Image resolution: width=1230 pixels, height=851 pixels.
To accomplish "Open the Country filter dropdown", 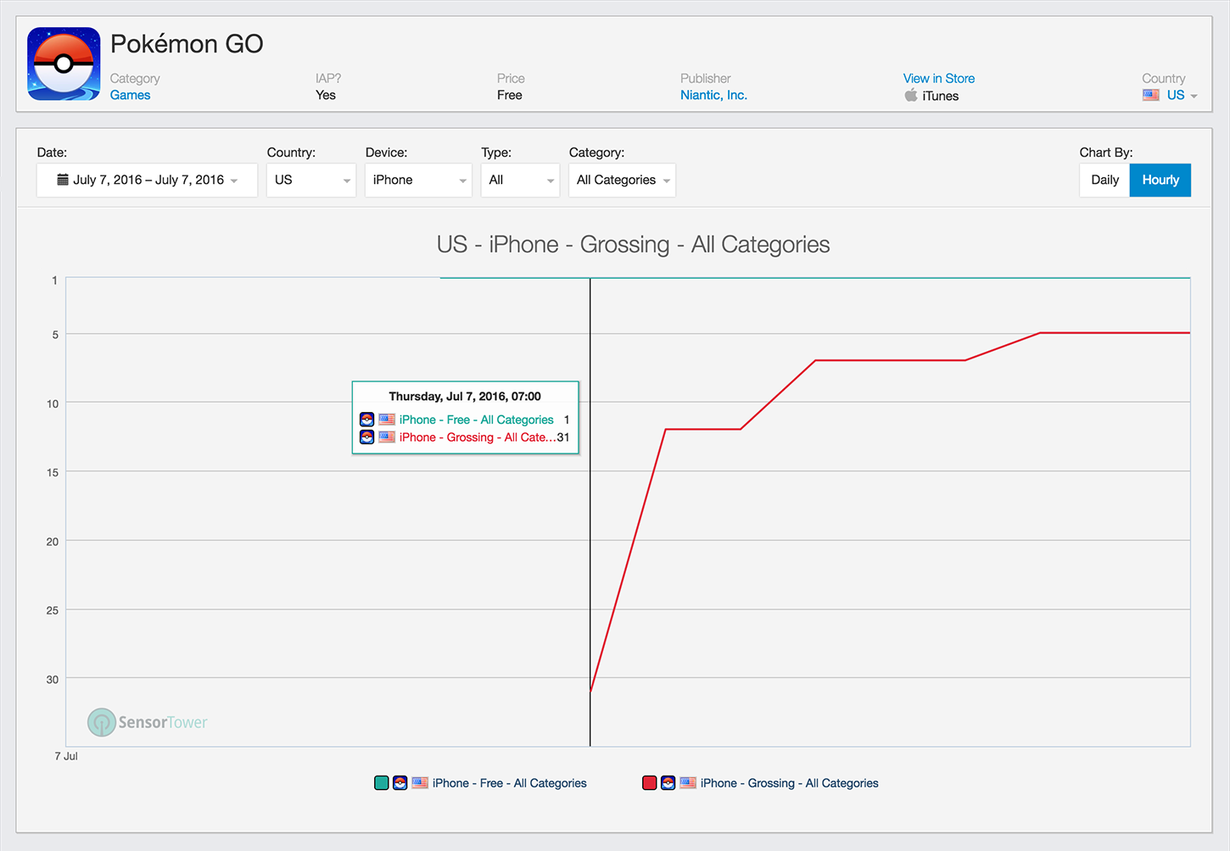I will coord(311,180).
